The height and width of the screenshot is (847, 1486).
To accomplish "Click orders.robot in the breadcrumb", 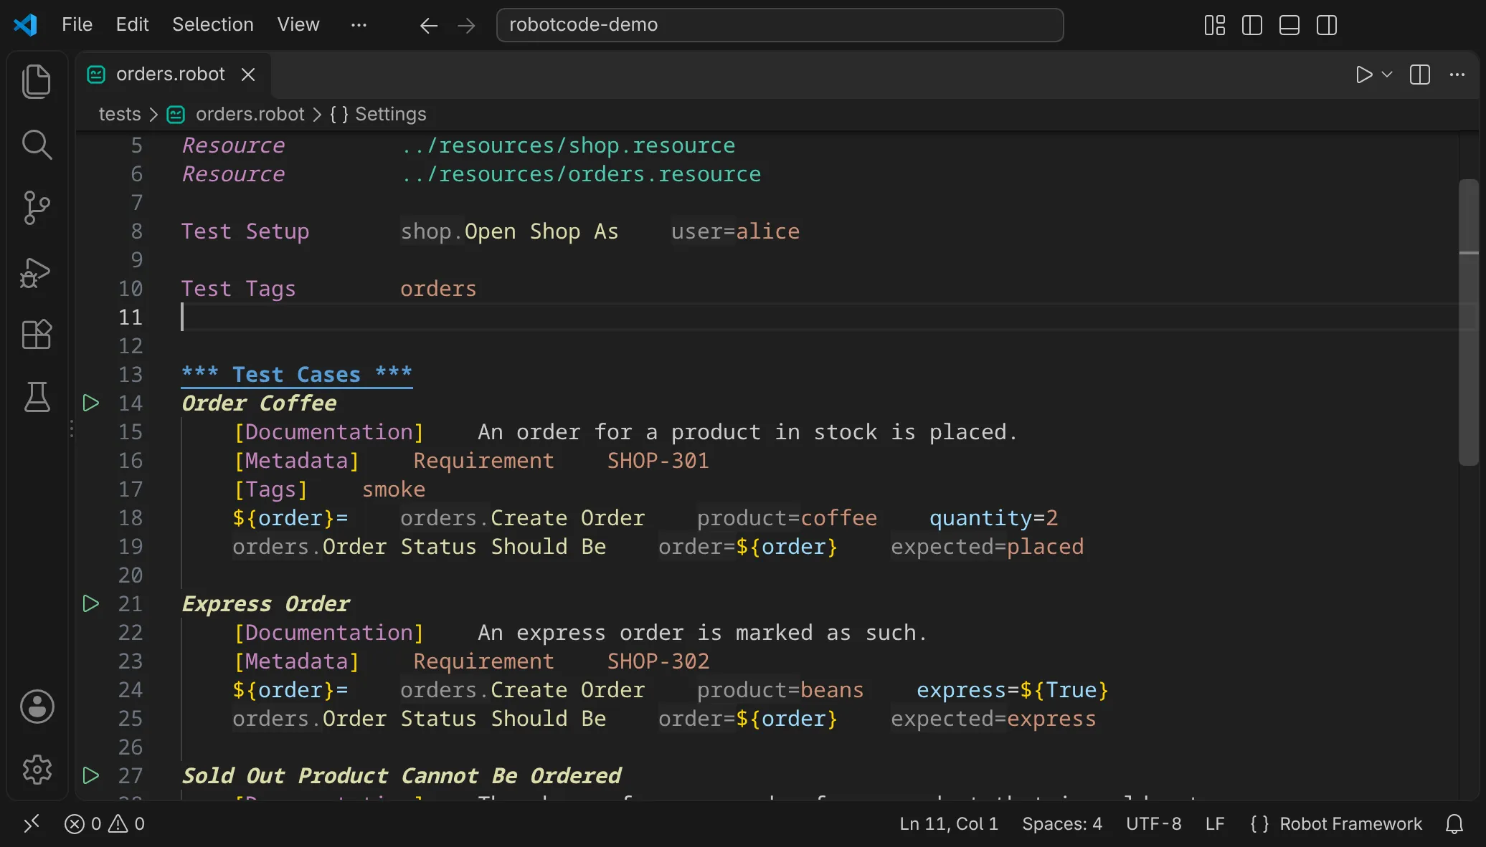I will [250, 114].
